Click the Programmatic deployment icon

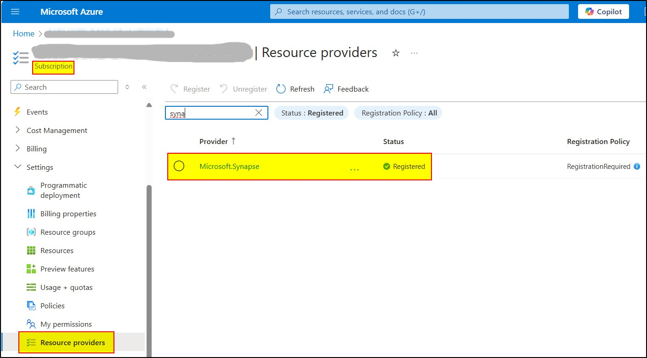(32, 190)
